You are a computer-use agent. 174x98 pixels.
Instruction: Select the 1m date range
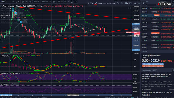tap(11, 97)
